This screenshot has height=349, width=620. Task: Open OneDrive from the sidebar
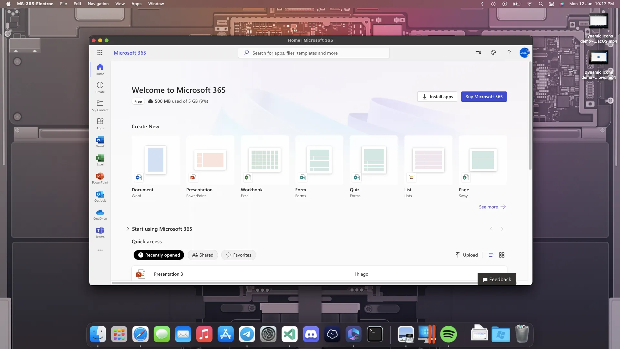[100, 214]
